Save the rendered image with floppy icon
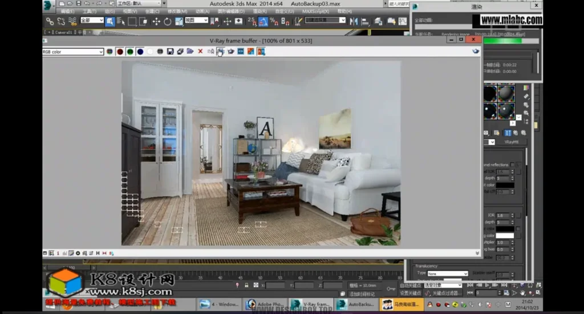The height and width of the screenshot is (314, 584). click(x=170, y=51)
